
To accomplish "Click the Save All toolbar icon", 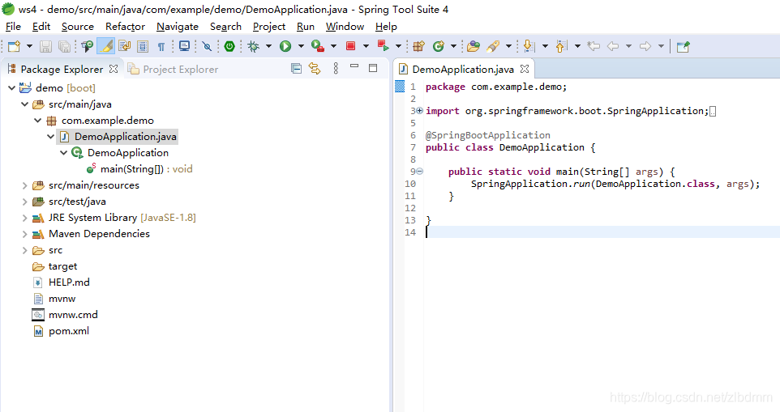I will coord(64,46).
